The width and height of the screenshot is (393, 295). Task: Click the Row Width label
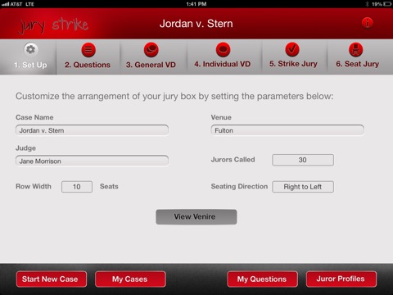(x=34, y=186)
